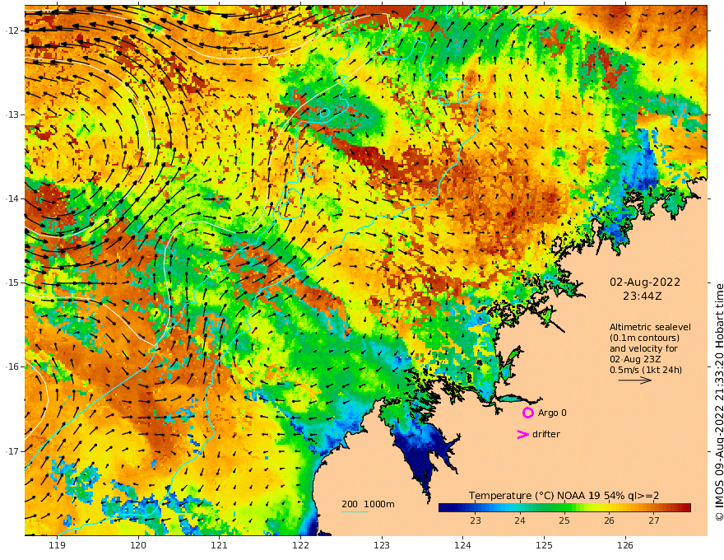The width and height of the screenshot is (724, 560).
Task: Click the '23:44Z' time label
Action: pos(643,296)
